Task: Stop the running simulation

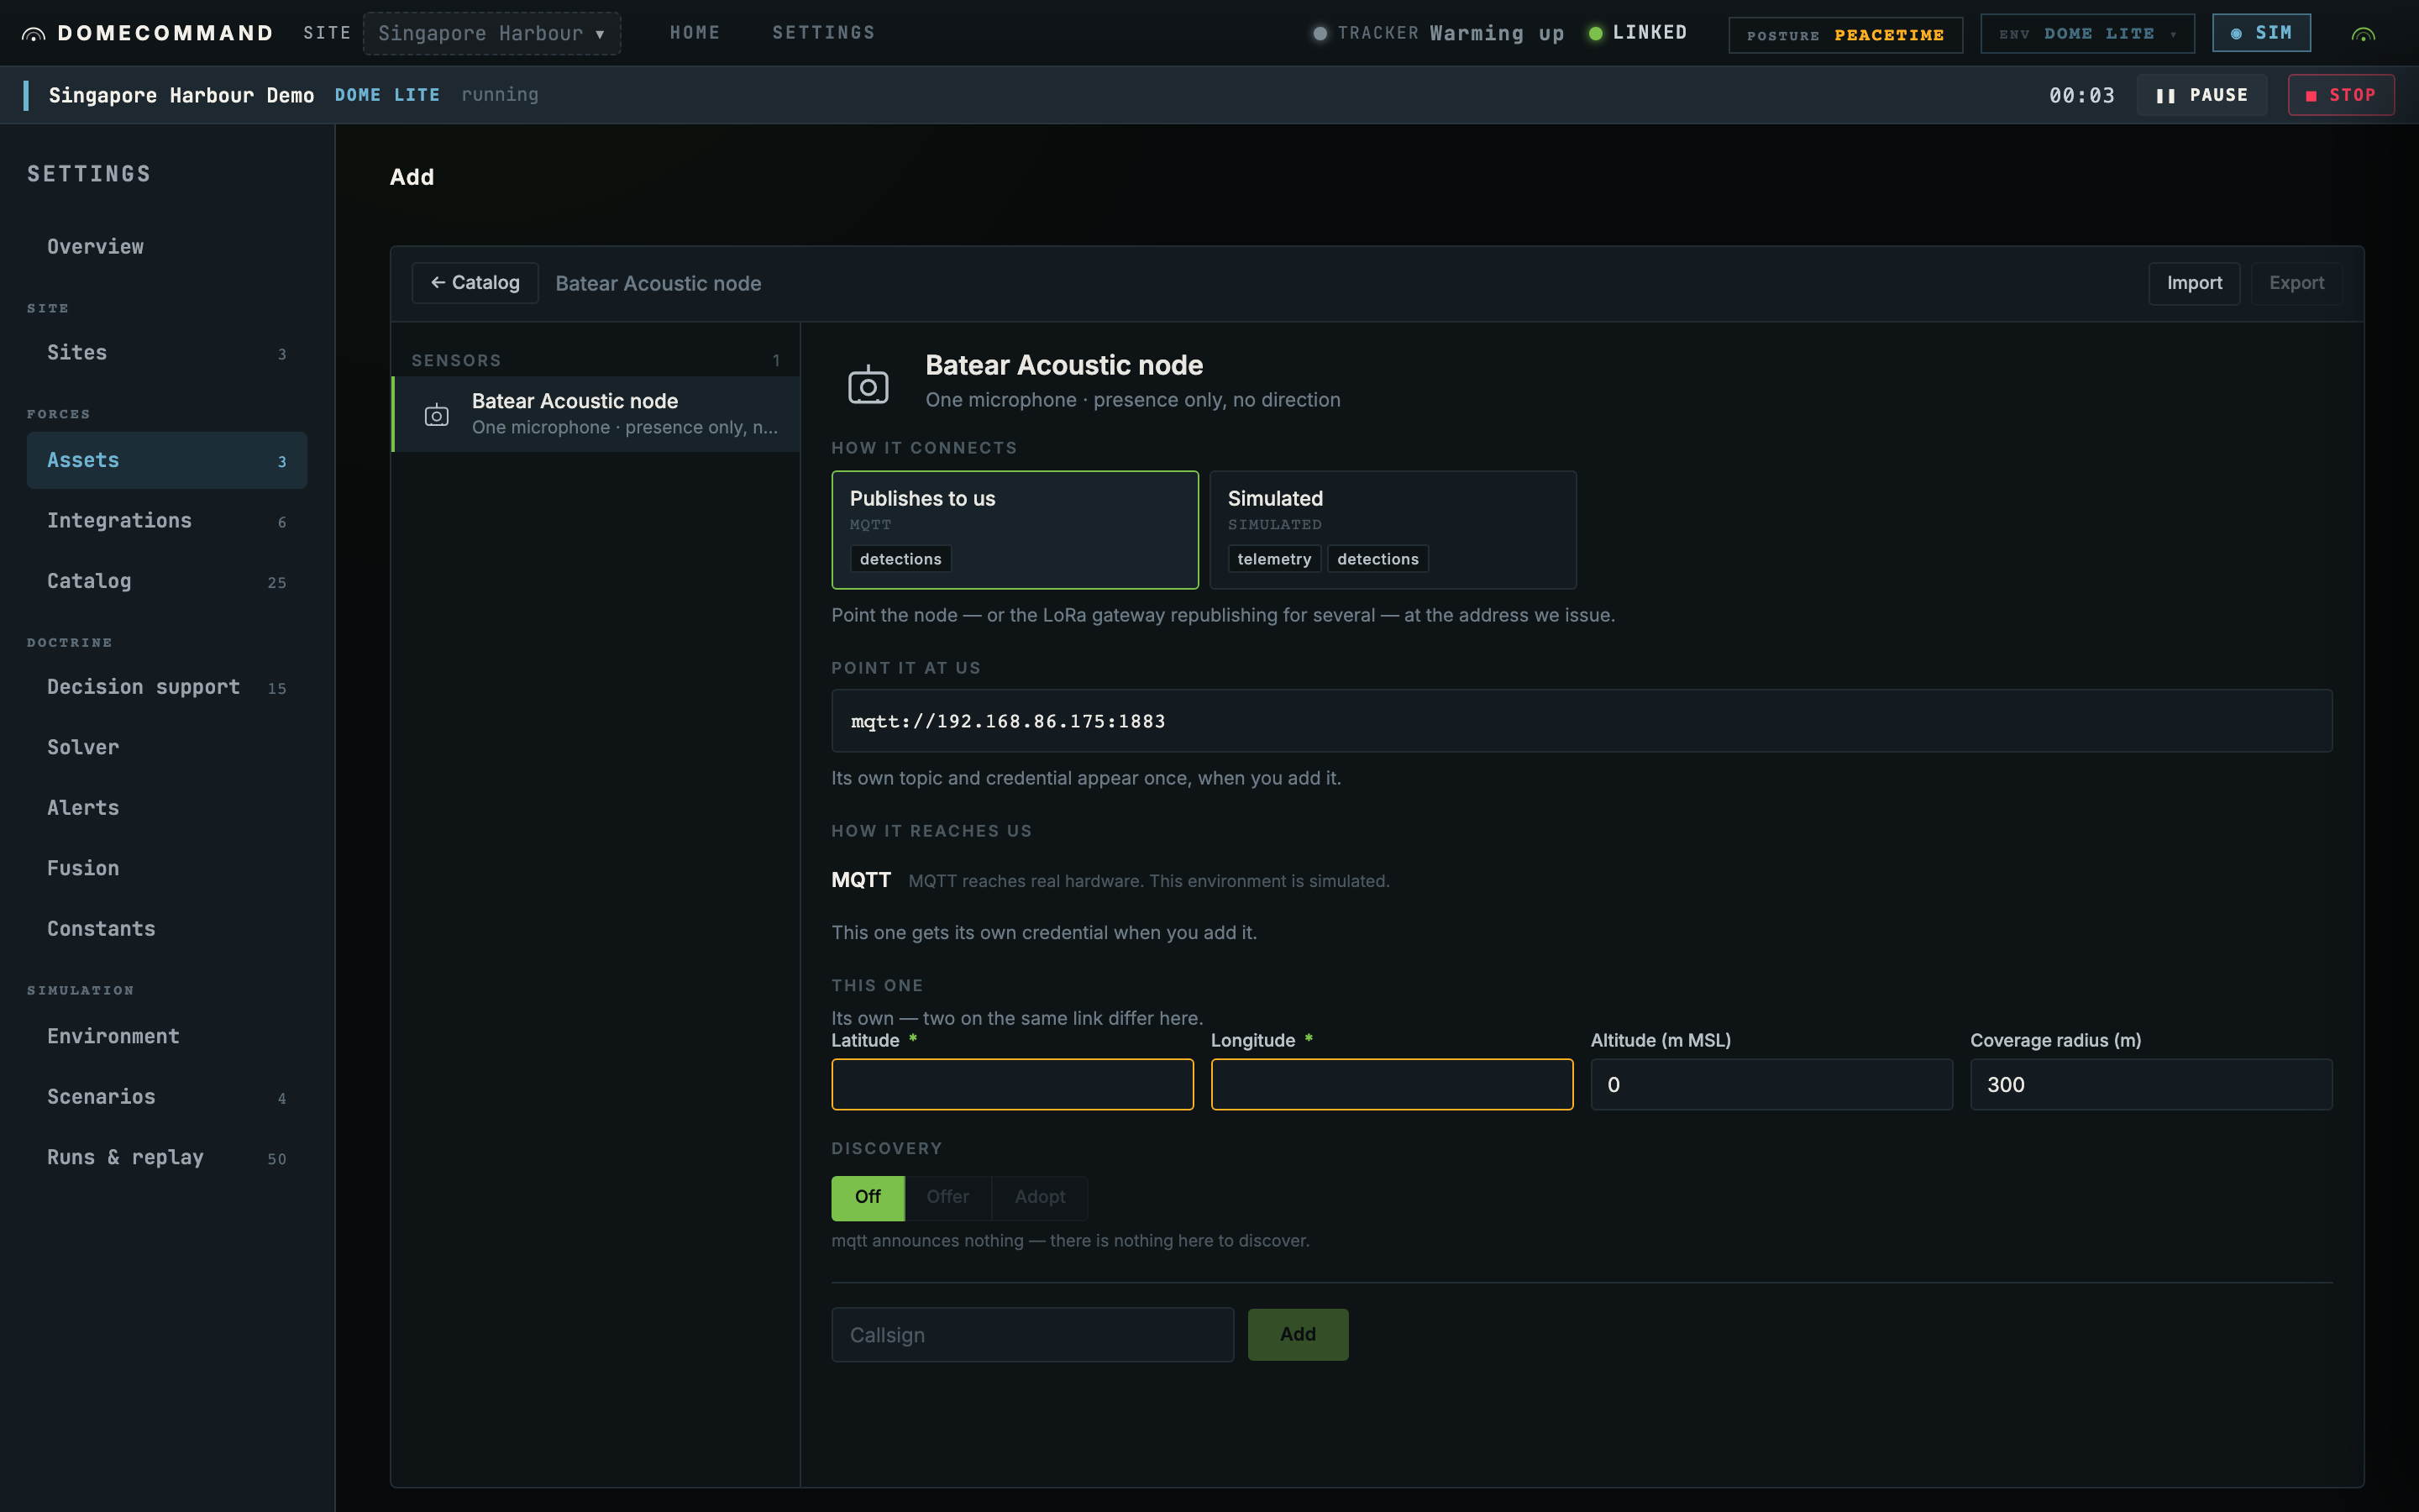Action: 2341,95
